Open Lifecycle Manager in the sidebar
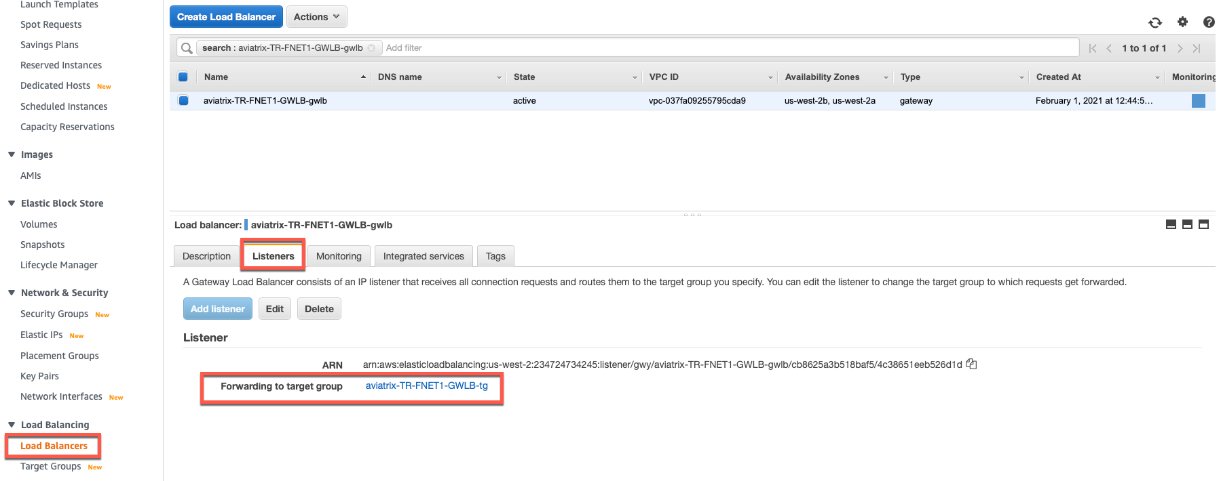1221x481 pixels. (59, 265)
